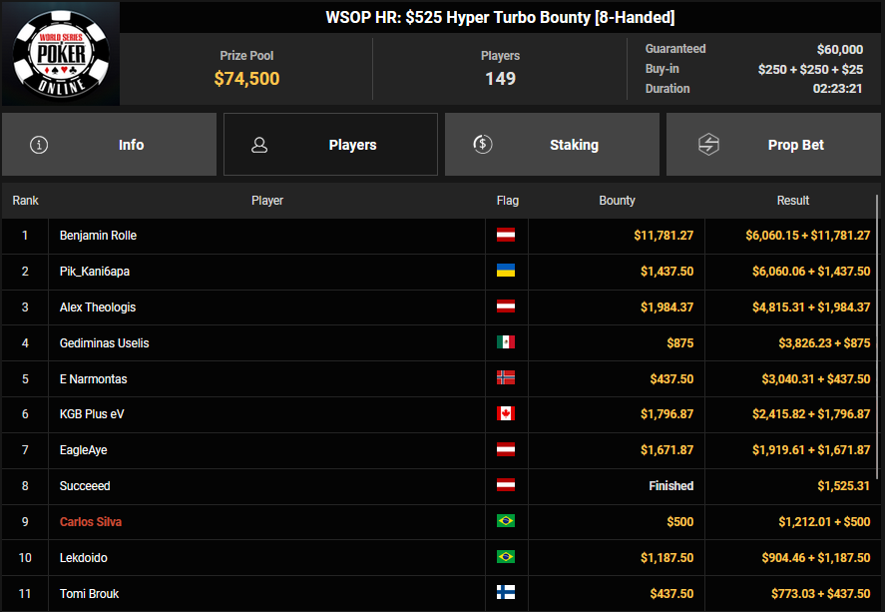The height and width of the screenshot is (612, 885).
Task: Click the Ukraine flag beside Pik_Kani6apa
Action: pos(506,272)
